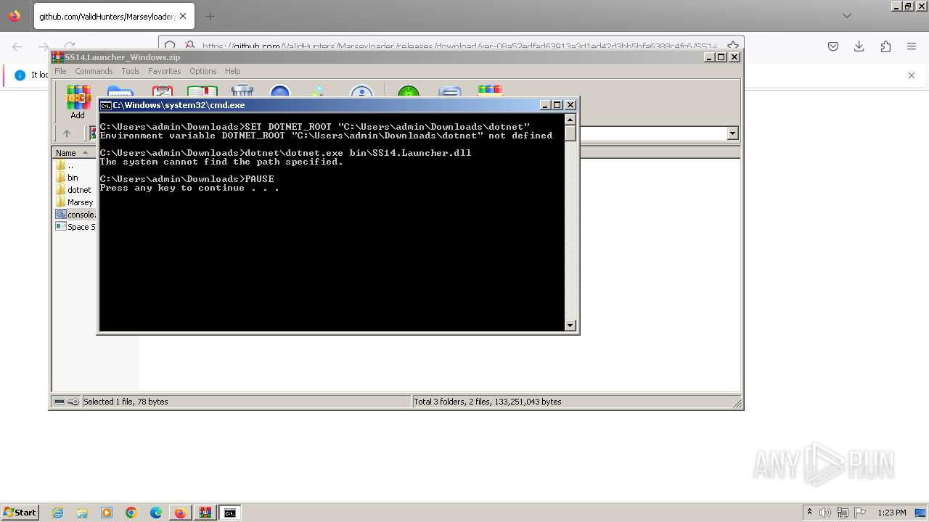The width and height of the screenshot is (929, 522).
Task: Click the WinRAR status bar drive icon
Action: point(60,402)
